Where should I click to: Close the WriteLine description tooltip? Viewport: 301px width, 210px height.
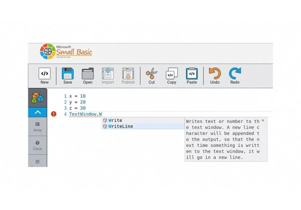coord(263,120)
